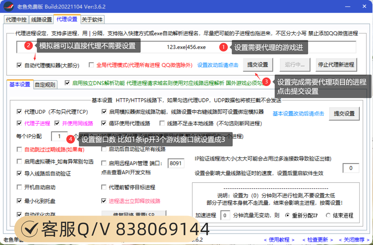Uncheck 代理UDP option
This screenshot has height=245, width=373.
point(19,112)
